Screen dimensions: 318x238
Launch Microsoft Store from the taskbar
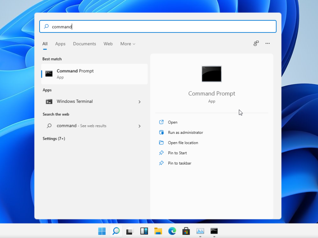click(186, 231)
